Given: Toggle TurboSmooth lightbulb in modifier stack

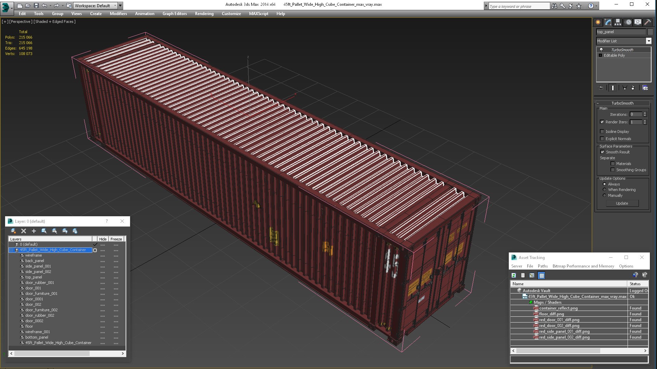Looking at the screenshot, I should click(x=601, y=50).
